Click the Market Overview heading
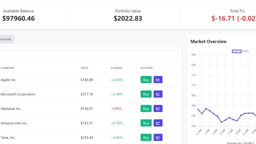The image size is (256, 144). point(208,41)
